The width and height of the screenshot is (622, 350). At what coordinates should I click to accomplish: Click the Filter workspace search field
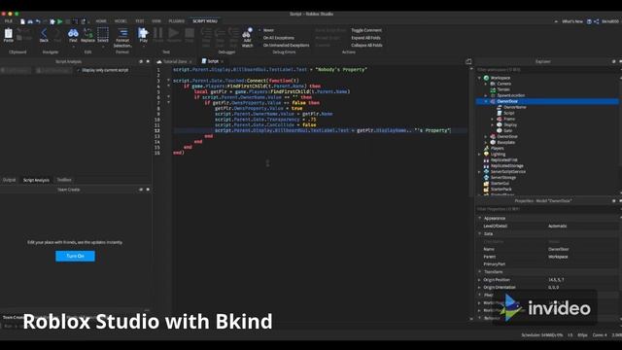[547, 70]
